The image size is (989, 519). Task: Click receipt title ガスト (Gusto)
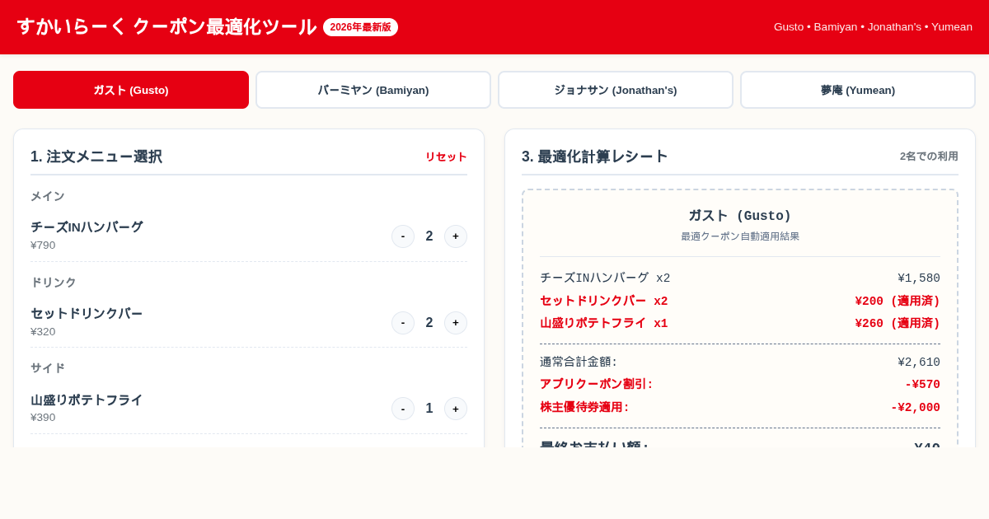[x=740, y=216]
